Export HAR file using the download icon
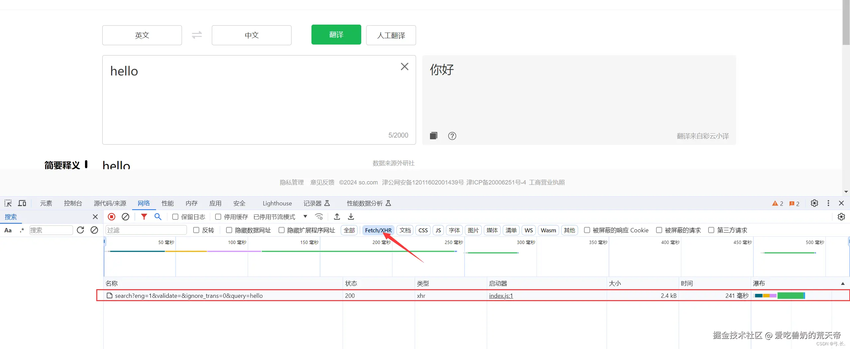The image size is (850, 349). coord(350,216)
